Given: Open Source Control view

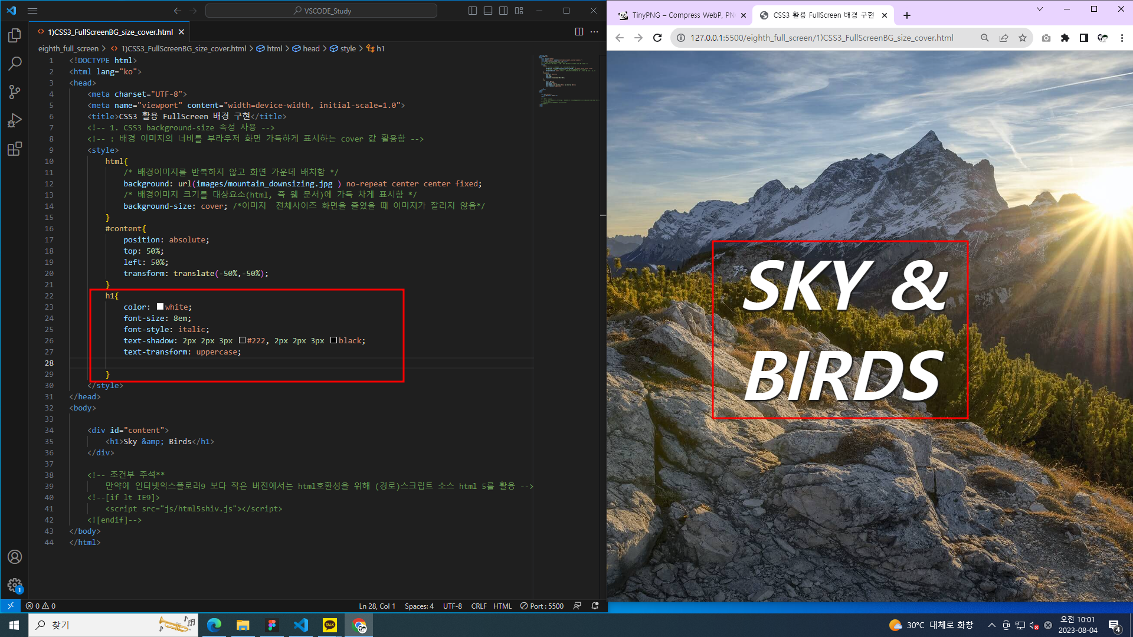Looking at the screenshot, I should coord(15,91).
